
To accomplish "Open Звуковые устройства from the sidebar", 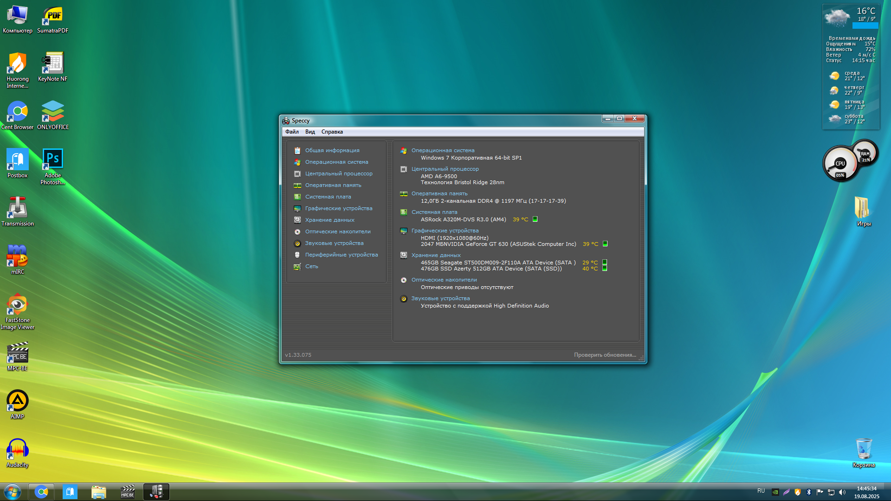I will (334, 243).
